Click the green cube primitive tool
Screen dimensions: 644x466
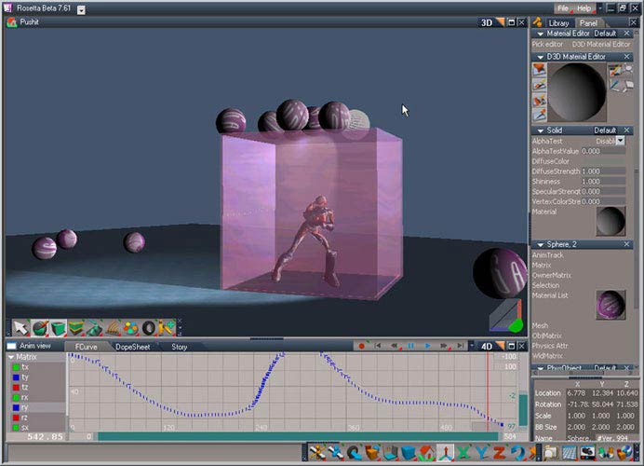pos(59,328)
